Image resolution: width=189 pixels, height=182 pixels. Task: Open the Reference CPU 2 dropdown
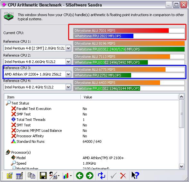point(68,62)
